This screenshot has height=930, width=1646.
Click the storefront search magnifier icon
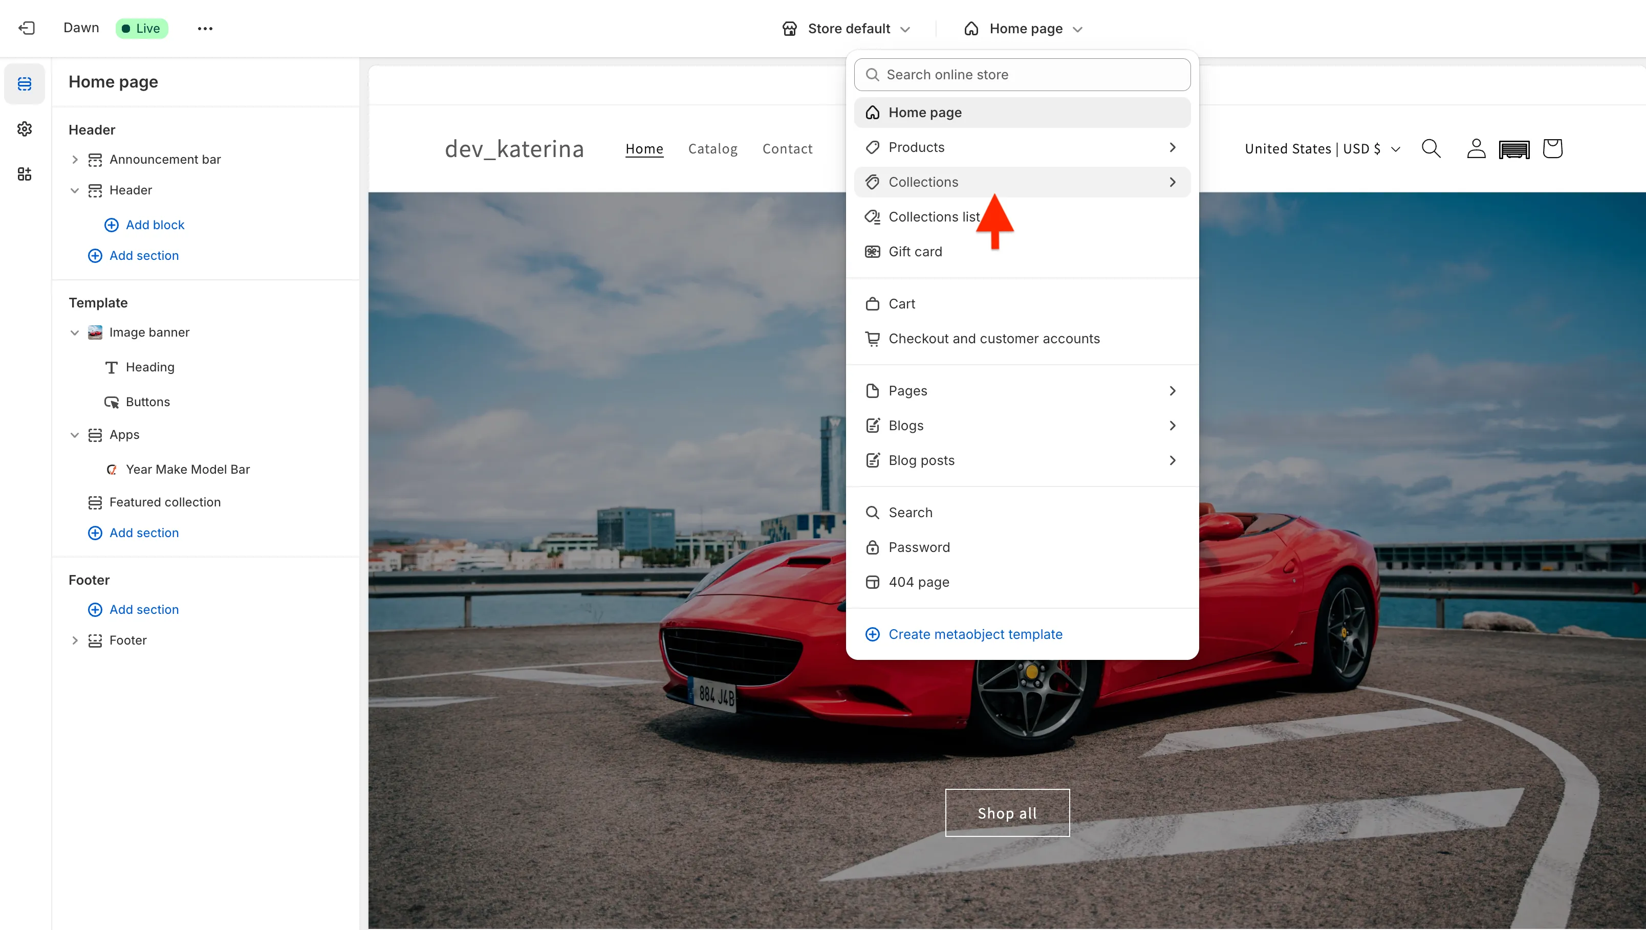click(x=1431, y=149)
